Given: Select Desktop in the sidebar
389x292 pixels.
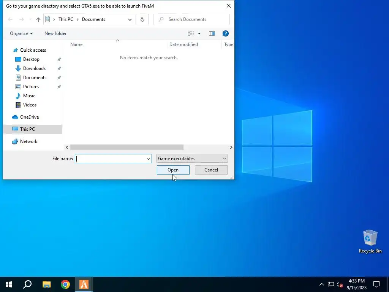Looking at the screenshot, I should pyautogui.click(x=31, y=59).
